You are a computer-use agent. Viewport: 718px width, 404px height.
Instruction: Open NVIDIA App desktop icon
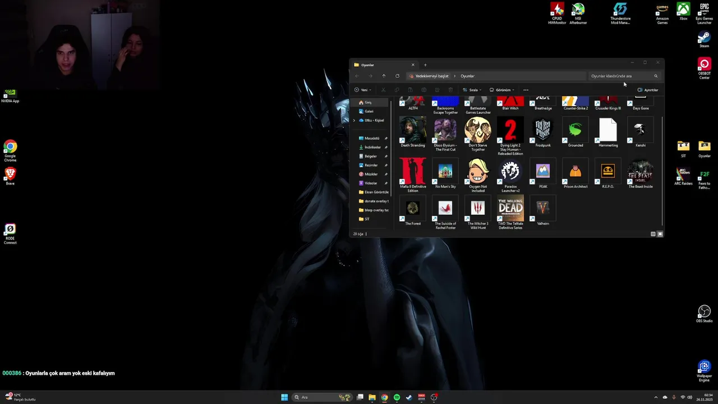coord(10,96)
